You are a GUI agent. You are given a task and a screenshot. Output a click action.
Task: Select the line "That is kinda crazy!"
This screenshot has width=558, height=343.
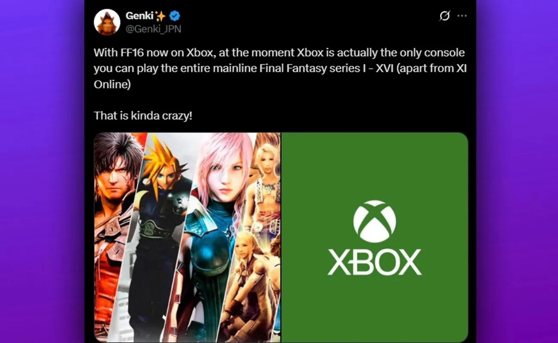tap(143, 116)
